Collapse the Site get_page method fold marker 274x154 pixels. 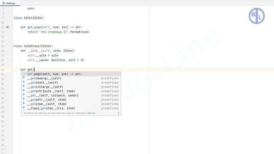[x=12, y=27]
